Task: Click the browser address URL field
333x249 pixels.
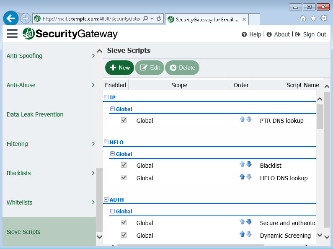Action: (x=91, y=19)
